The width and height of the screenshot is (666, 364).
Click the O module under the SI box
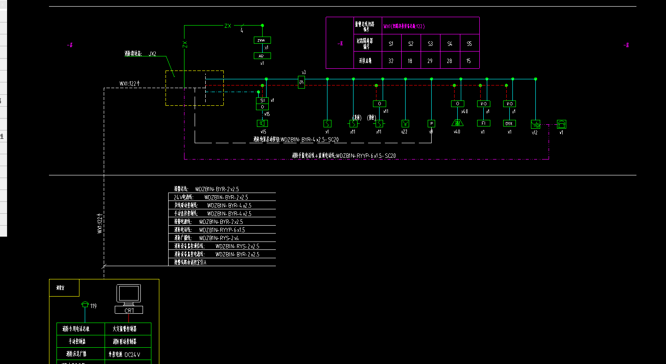262,107
